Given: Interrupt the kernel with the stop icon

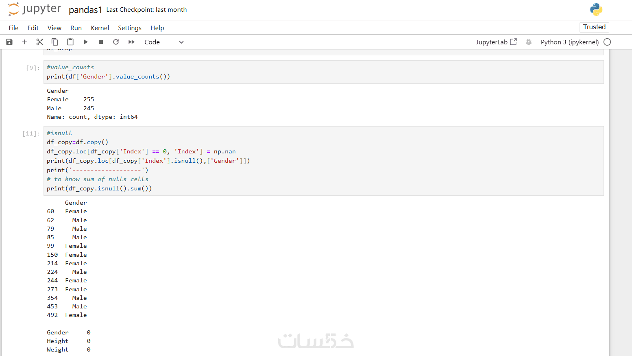Looking at the screenshot, I should 101,42.
